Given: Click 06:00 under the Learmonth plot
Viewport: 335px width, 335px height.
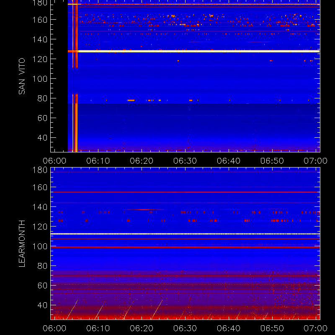Looking at the screenshot, I should (54, 328).
